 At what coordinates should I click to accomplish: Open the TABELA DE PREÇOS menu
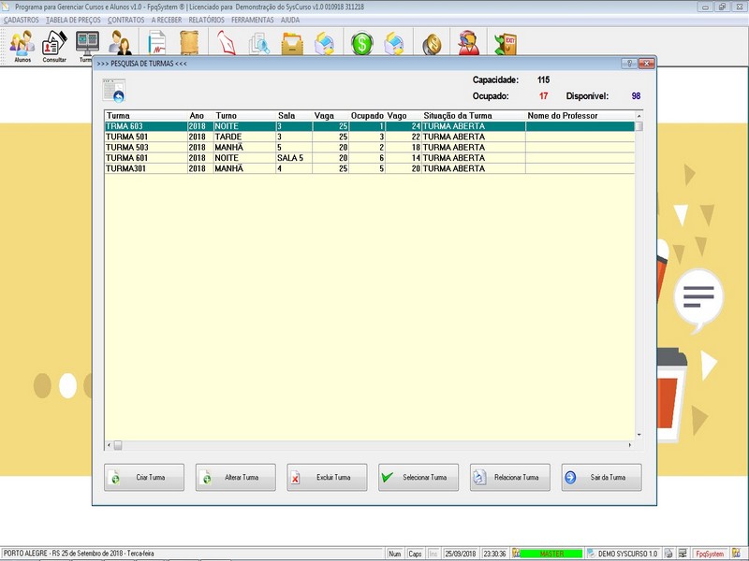pos(74,20)
